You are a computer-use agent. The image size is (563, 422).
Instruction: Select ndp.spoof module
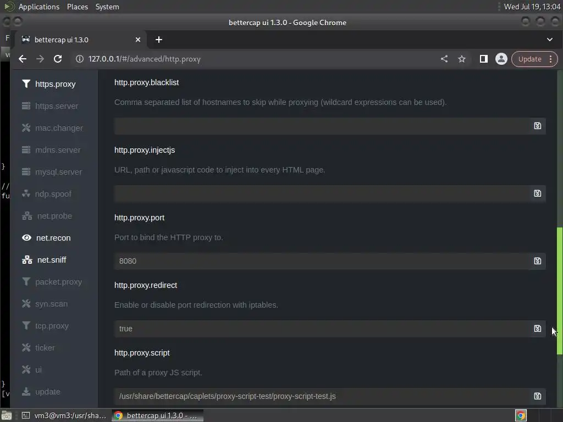(53, 194)
